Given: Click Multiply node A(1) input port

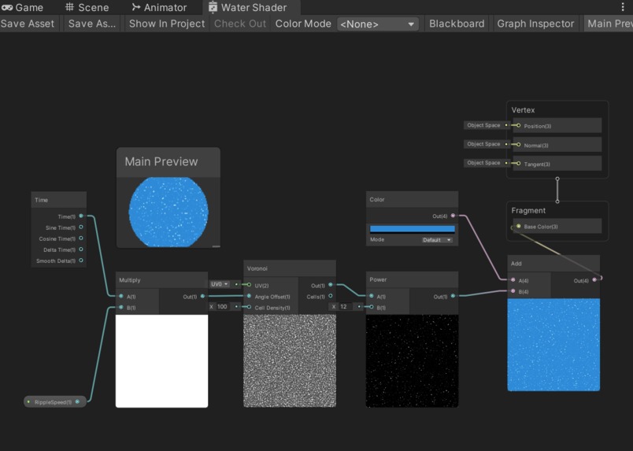Looking at the screenshot, I should coord(121,297).
